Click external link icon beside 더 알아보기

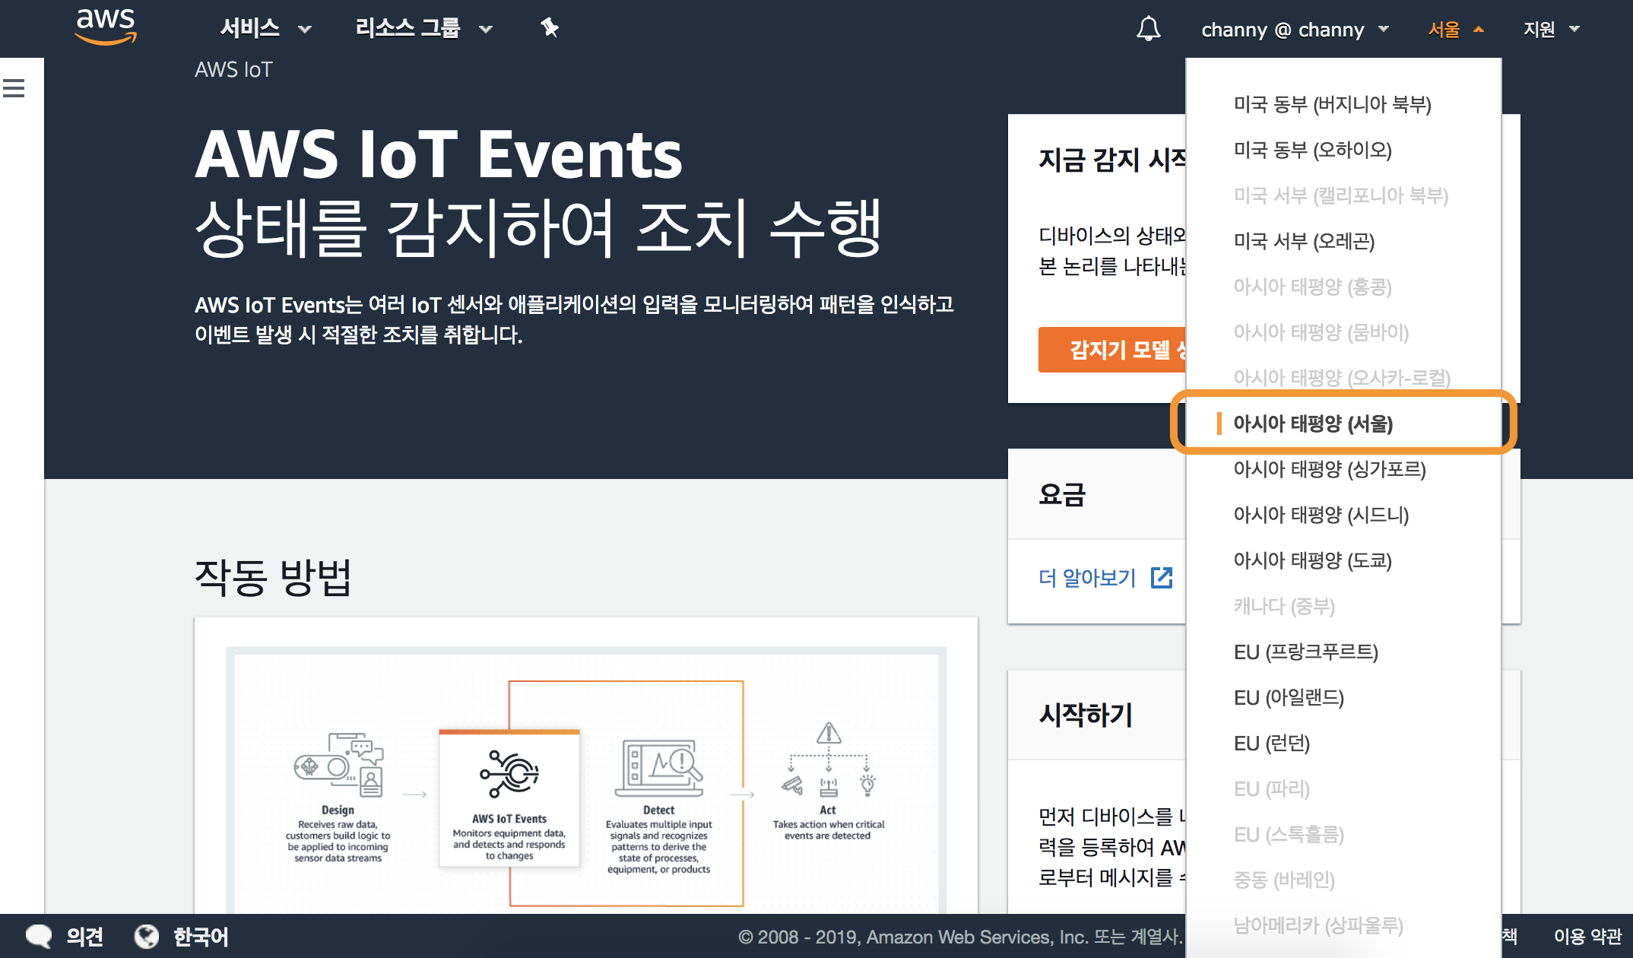pos(1162,578)
